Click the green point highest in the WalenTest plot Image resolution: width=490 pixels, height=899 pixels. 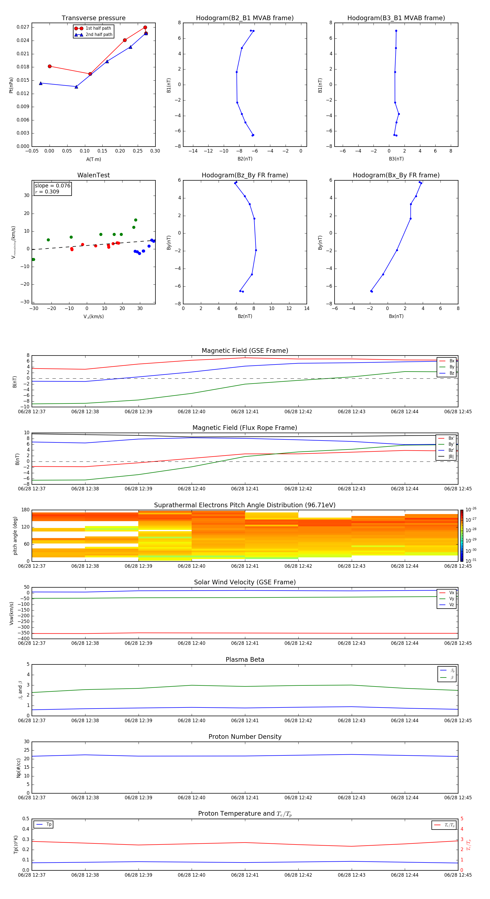point(136,220)
